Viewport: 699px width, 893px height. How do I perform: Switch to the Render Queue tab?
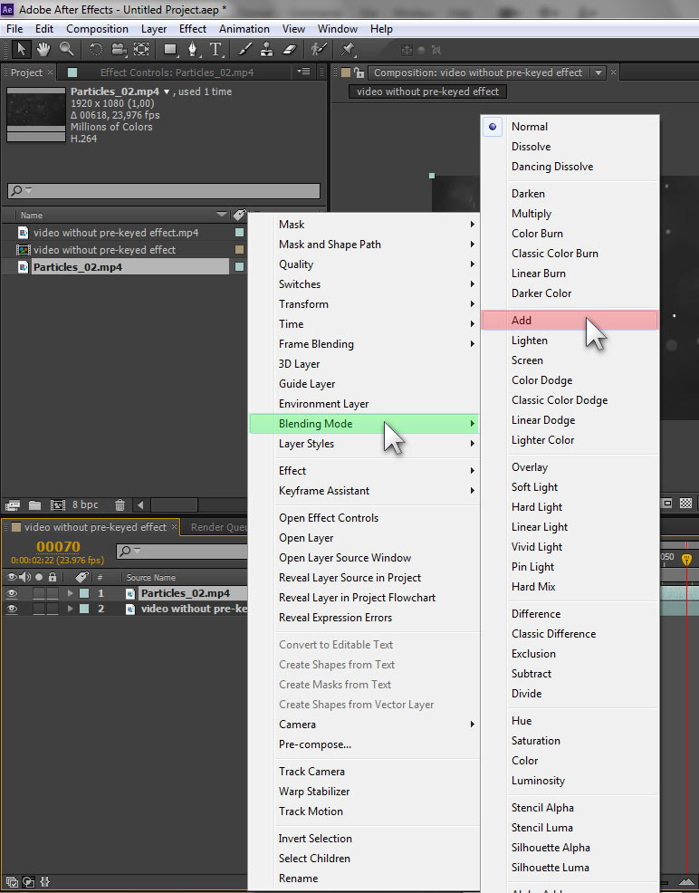pyautogui.click(x=218, y=527)
